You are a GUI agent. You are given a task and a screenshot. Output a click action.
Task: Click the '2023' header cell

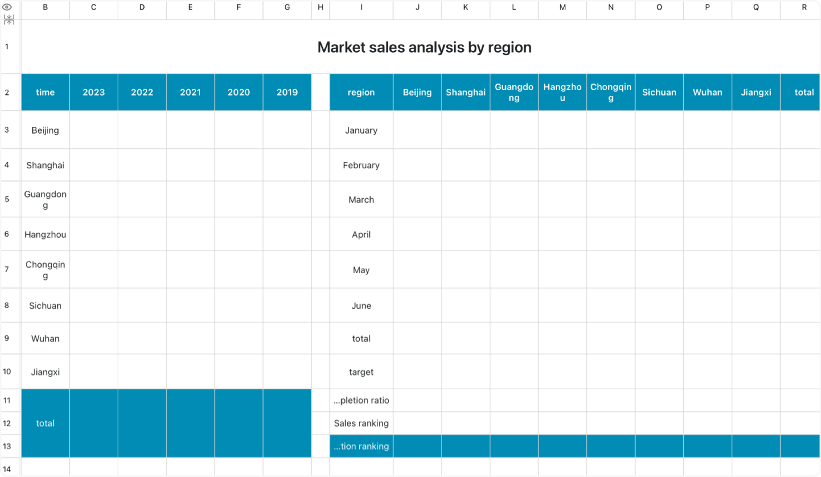pyautogui.click(x=94, y=92)
